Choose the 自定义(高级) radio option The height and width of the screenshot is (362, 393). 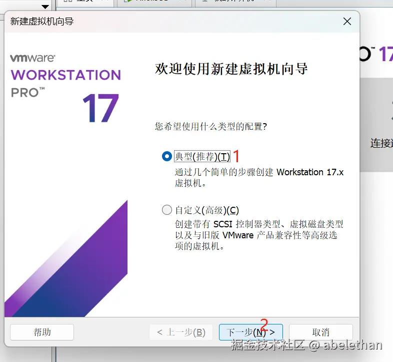point(167,210)
